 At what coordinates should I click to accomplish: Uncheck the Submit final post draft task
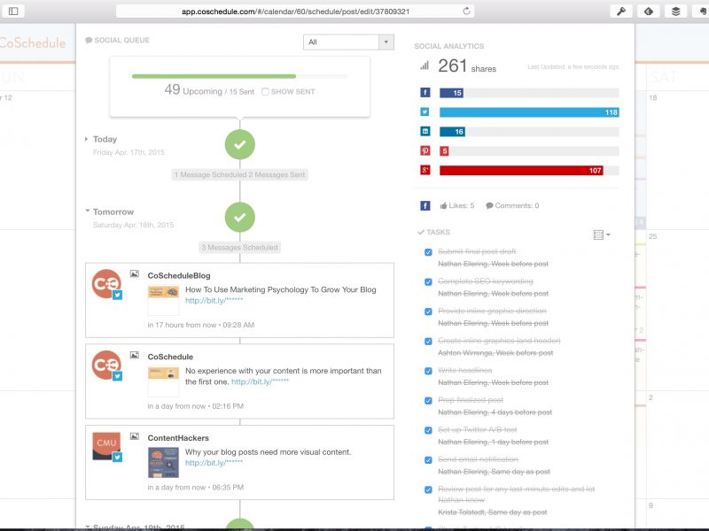click(428, 252)
